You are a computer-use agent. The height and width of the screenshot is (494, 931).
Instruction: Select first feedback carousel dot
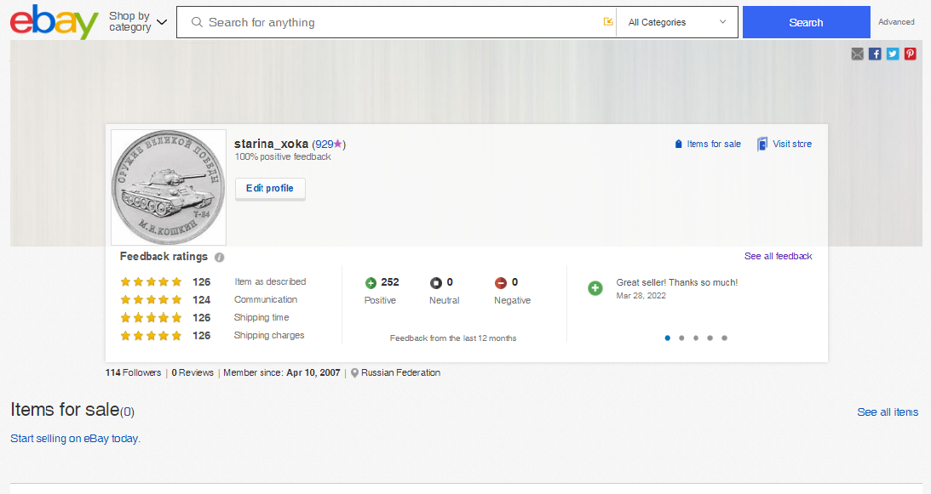pos(668,338)
